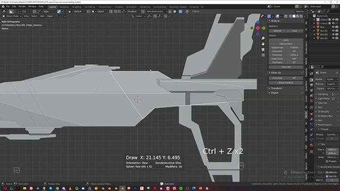340x191 pixels.
Task: Open the Object Mode dropdown
Action: (x=12, y=16)
